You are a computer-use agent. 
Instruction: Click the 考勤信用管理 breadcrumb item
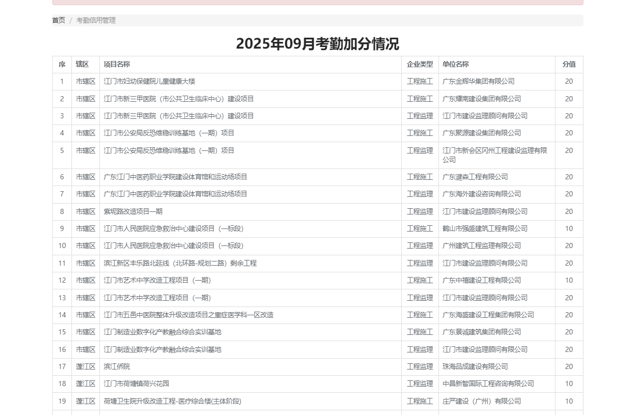tap(96, 20)
